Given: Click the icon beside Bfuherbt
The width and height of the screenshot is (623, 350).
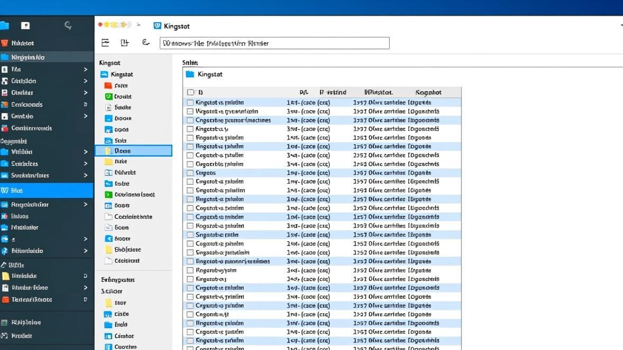Looking at the screenshot, I should point(108,173).
